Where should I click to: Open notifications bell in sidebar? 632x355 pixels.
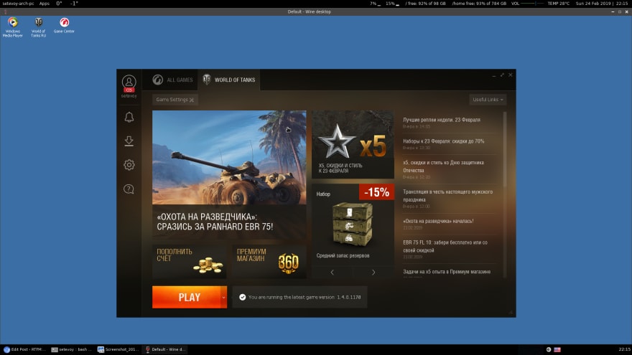click(x=129, y=117)
